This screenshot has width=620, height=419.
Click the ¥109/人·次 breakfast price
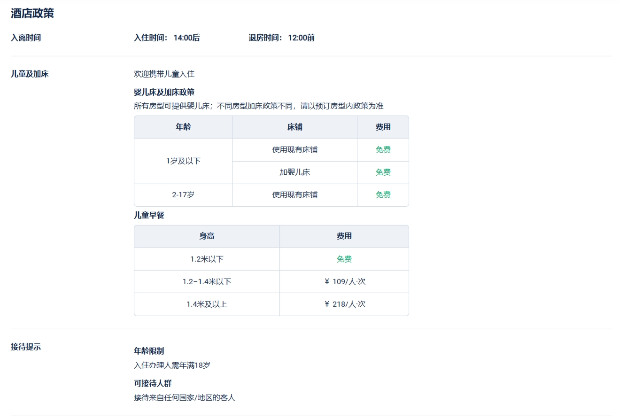[x=344, y=282]
